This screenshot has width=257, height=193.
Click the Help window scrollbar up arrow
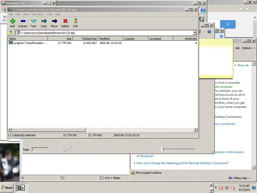click(x=253, y=63)
